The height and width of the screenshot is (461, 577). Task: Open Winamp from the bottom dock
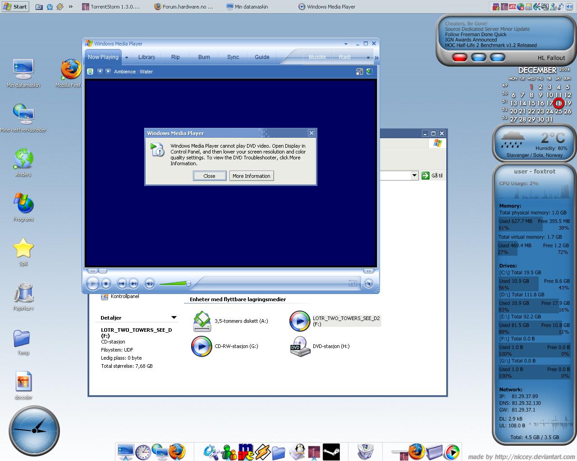point(262,452)
